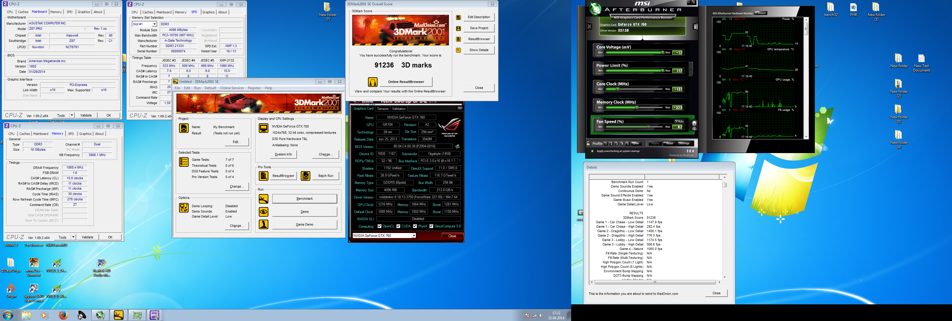
Task: Click the Show Details magnifier icon
Action: point(459,50)
